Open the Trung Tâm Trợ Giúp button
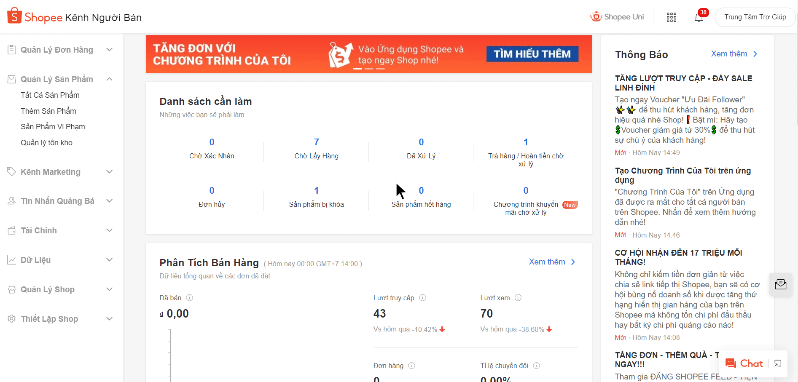Viewport: 798px width, 382px height. tap(755, 17)
